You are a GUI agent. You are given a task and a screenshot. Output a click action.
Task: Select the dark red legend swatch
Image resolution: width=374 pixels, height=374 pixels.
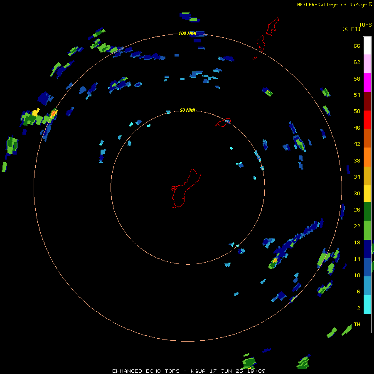(367, 101)
